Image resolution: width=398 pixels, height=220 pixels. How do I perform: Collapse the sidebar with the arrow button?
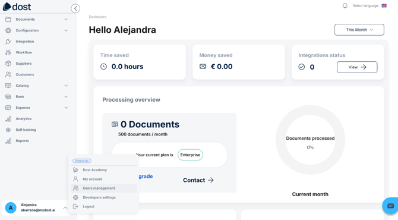pos(75,8)
